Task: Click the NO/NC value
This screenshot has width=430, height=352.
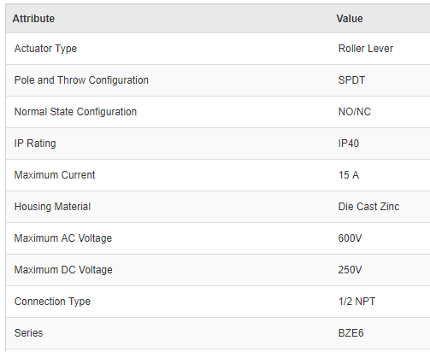Action: 355,112
